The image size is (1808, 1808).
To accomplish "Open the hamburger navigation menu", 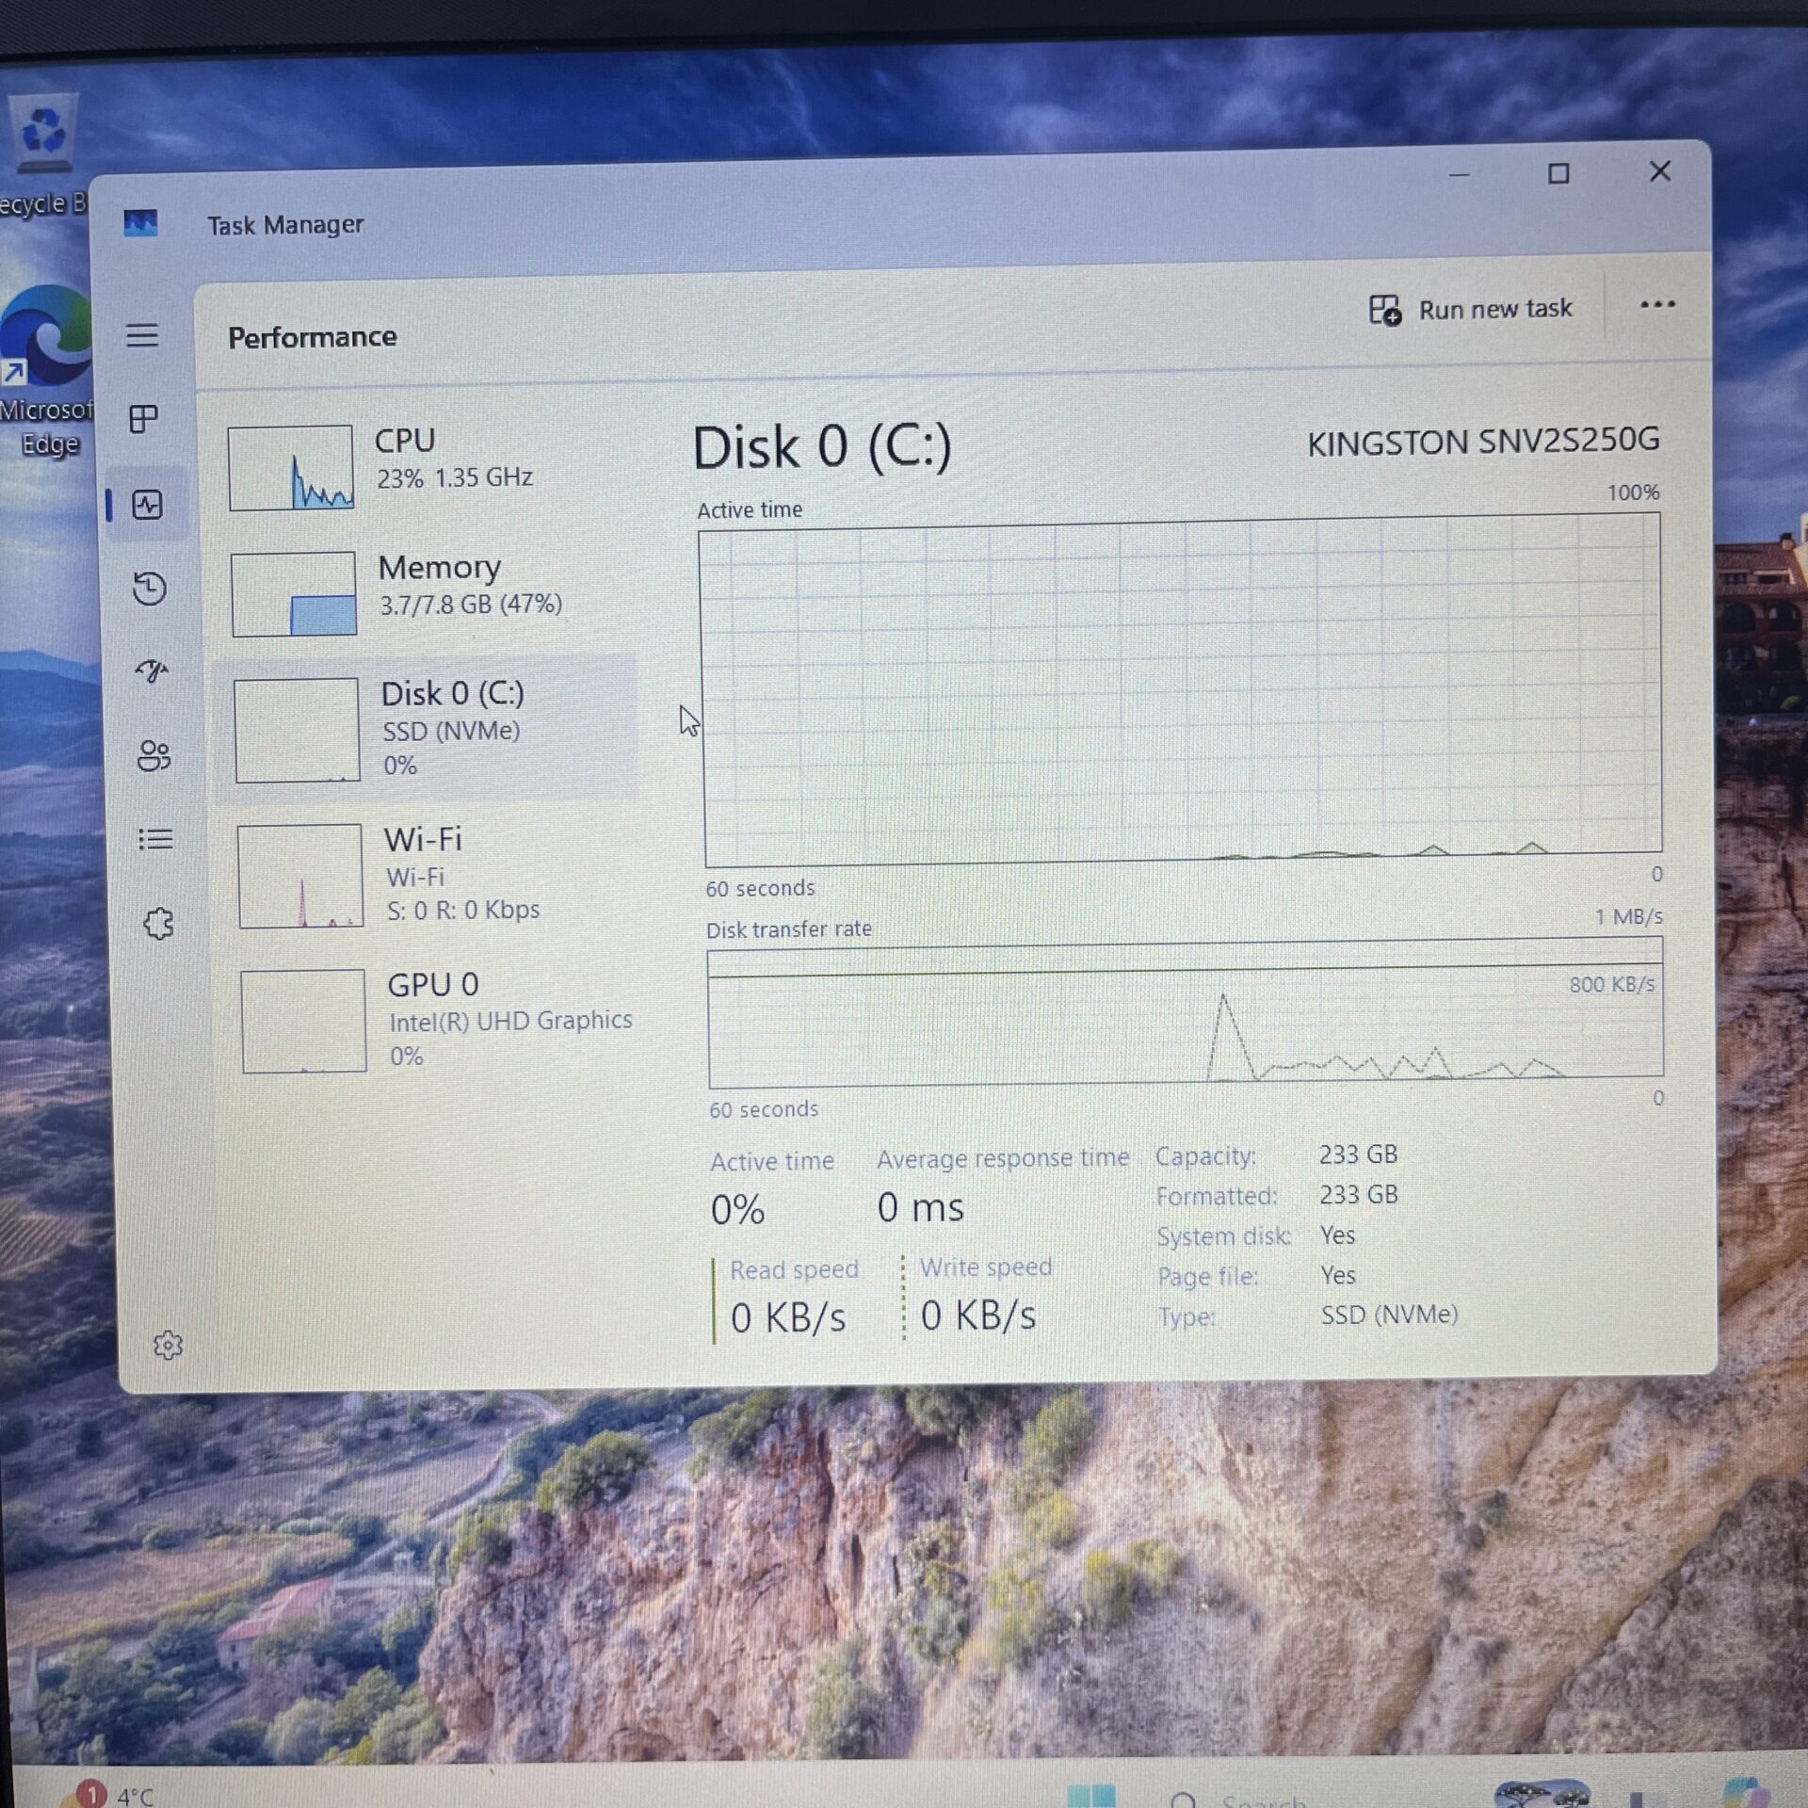I will [142, 334].
